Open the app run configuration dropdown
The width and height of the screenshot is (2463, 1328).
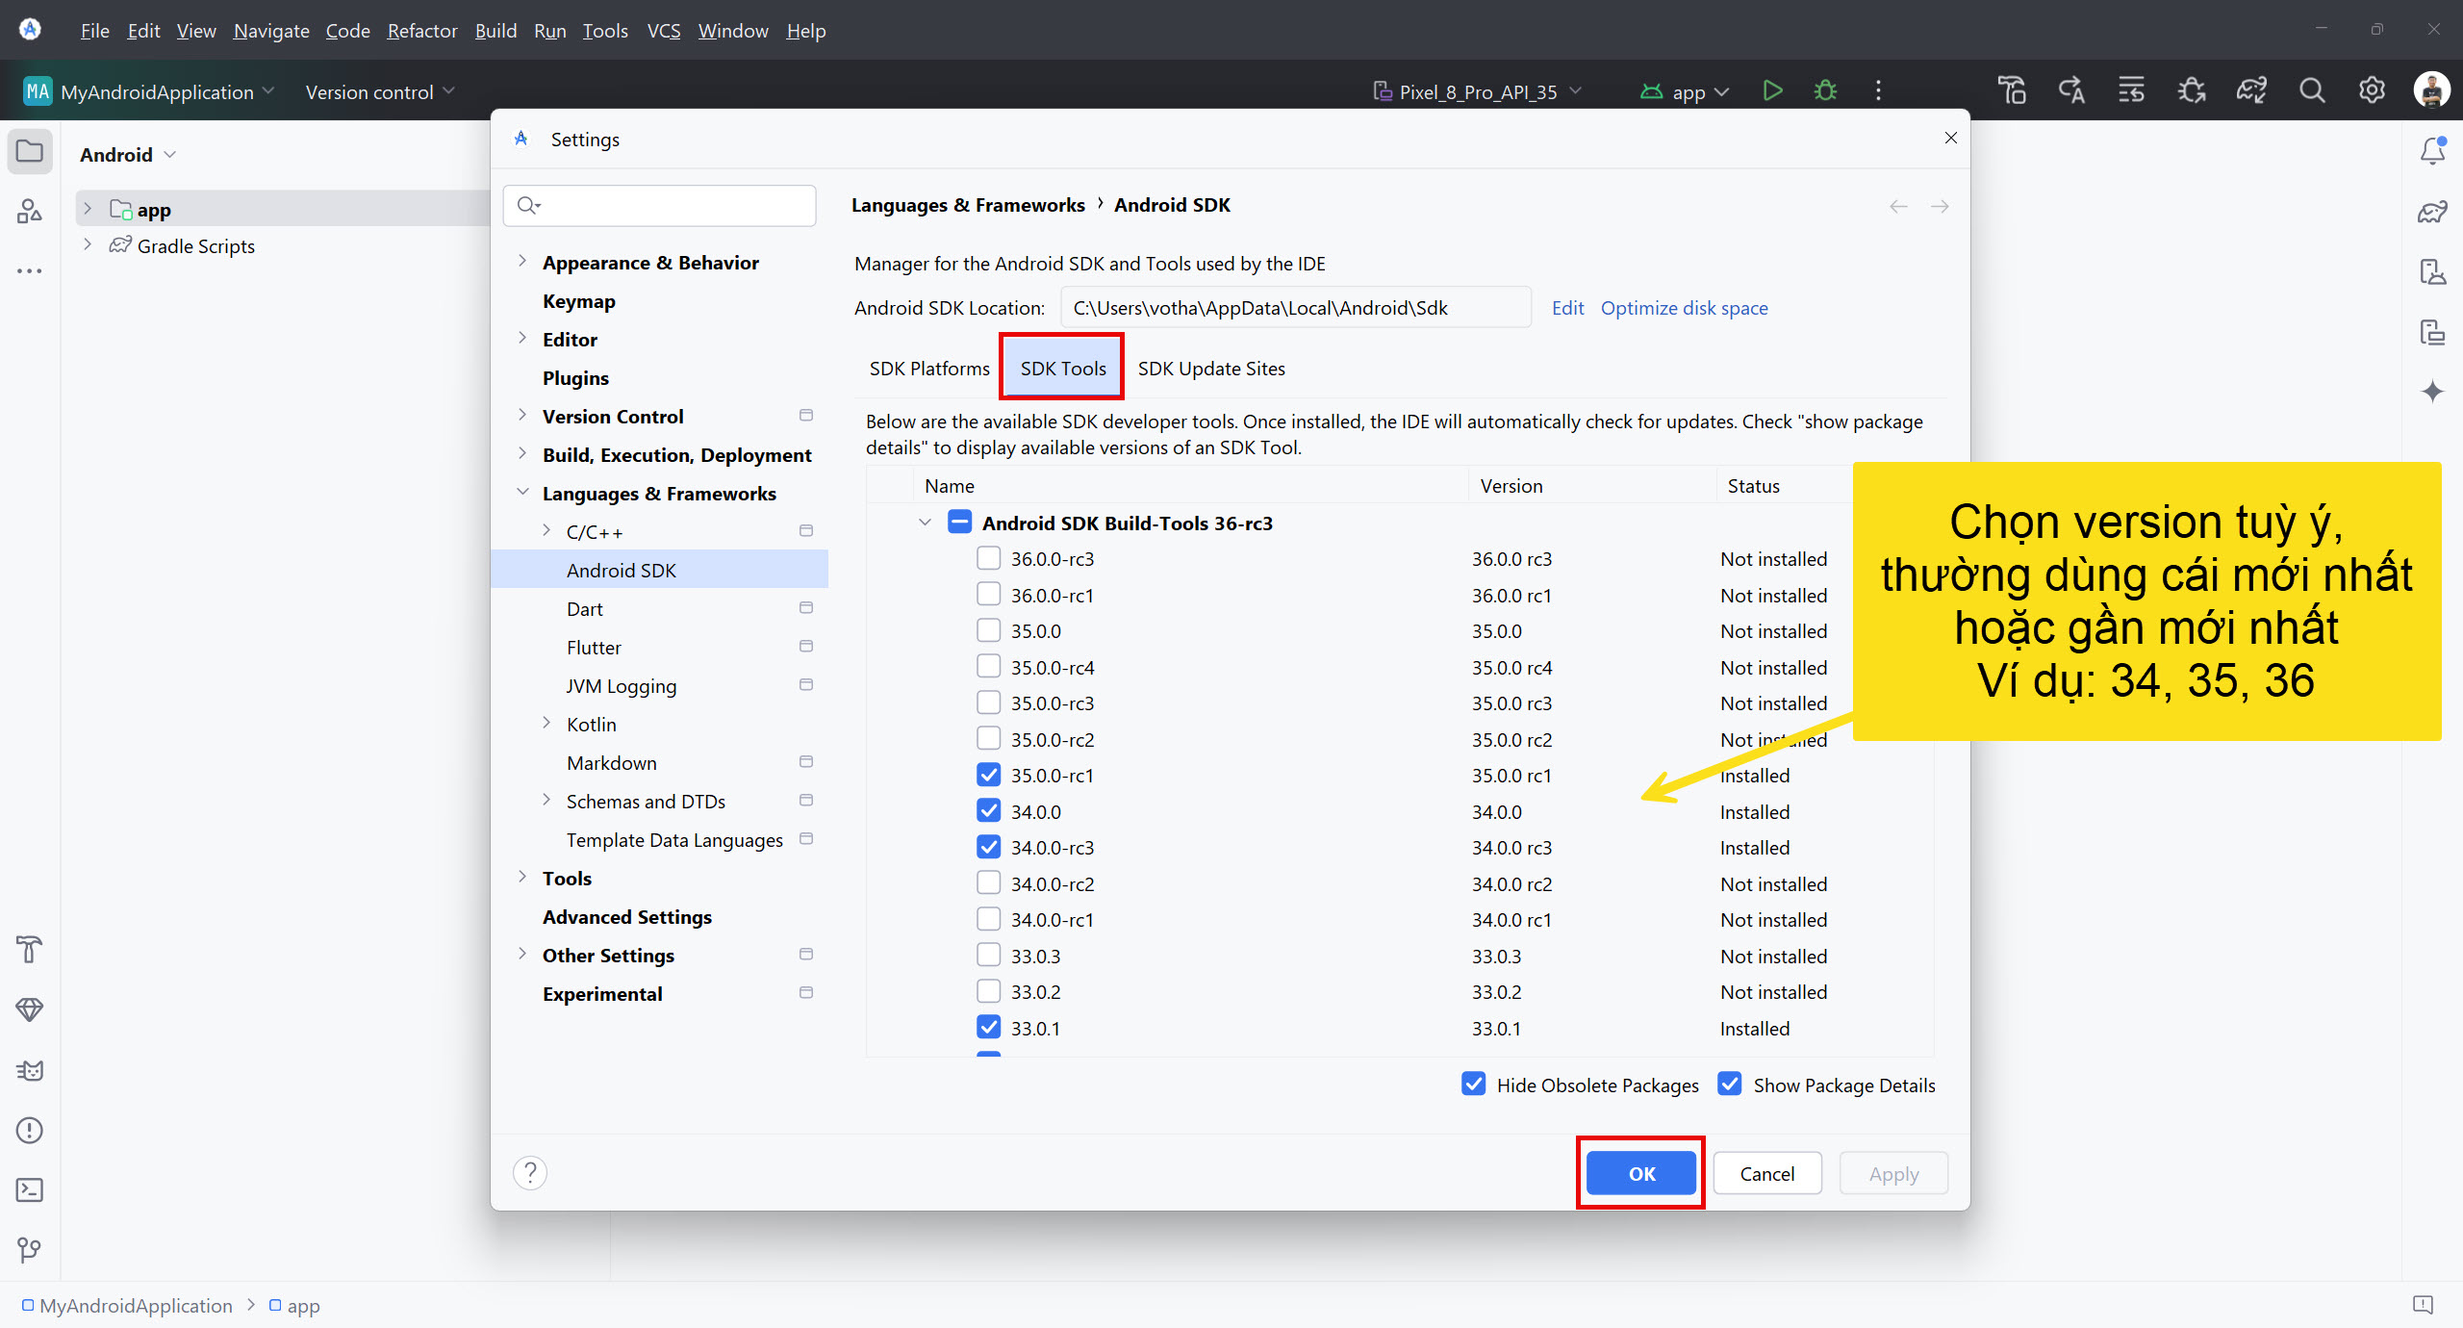[1686, 91]
